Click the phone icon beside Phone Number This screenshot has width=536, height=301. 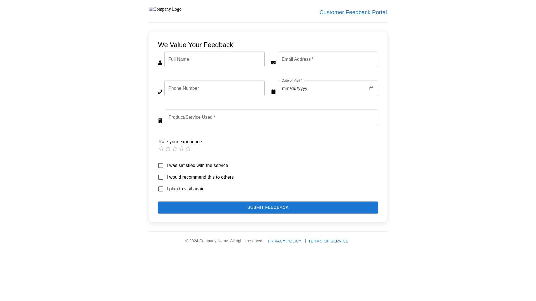tap(160, 92)
